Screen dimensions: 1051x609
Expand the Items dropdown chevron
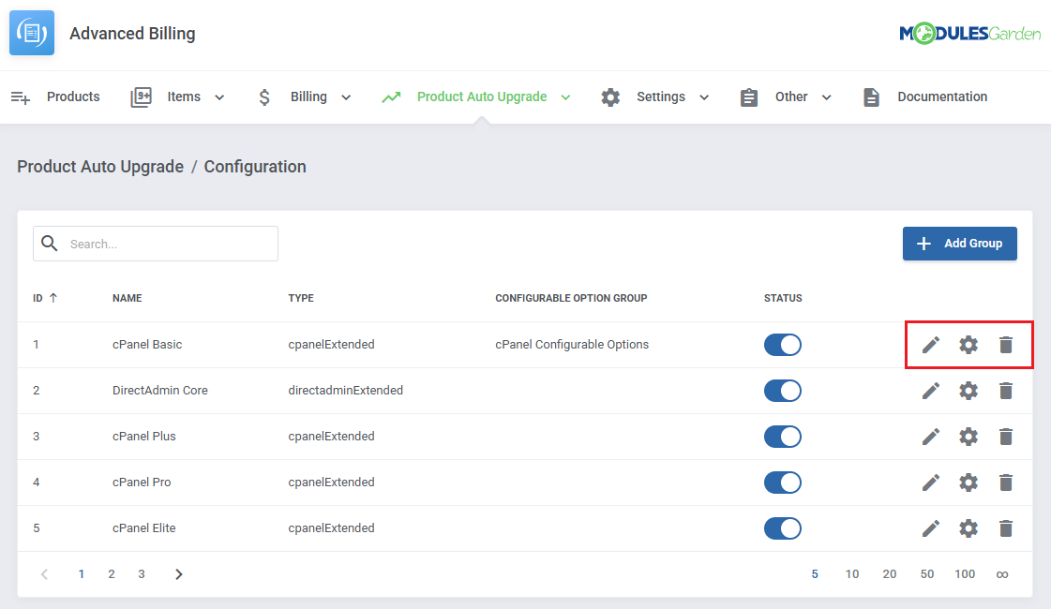pyautogui.click(x=219, y=97)
